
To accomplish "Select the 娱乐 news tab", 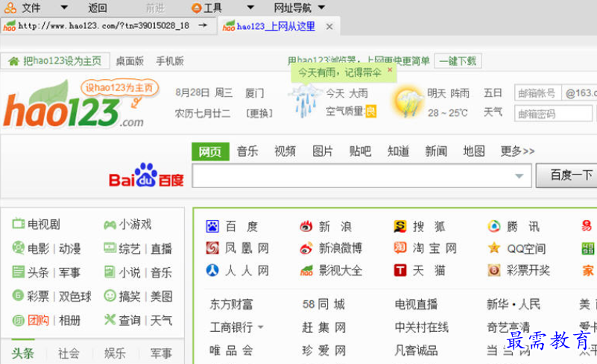I will pos(115,353).
